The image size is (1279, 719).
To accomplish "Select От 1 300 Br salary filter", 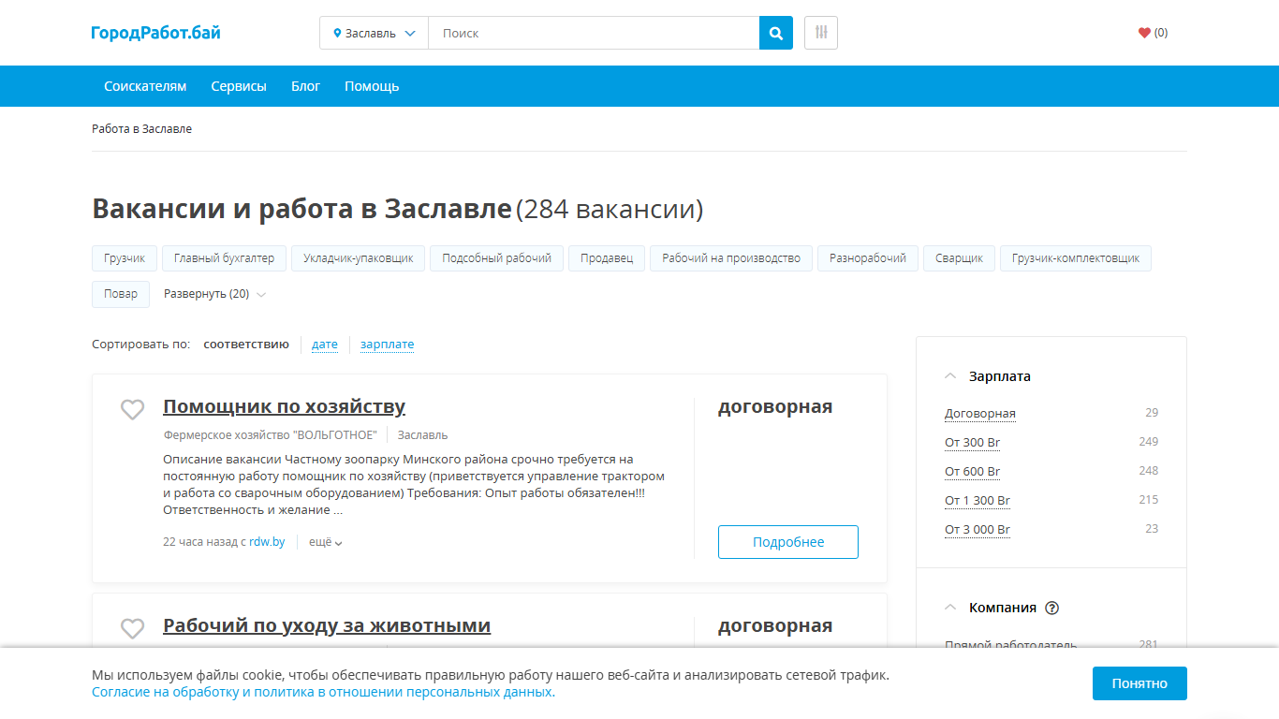I will pyautogui.click(x=978, y=501).
